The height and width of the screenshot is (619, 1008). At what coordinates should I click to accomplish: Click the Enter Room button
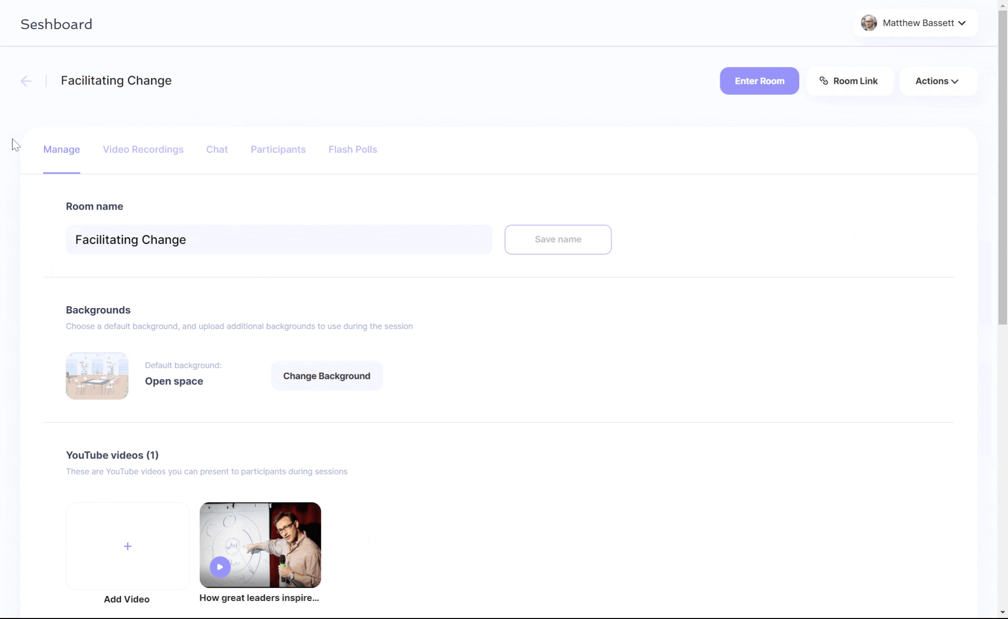click(x=759, y=81)
